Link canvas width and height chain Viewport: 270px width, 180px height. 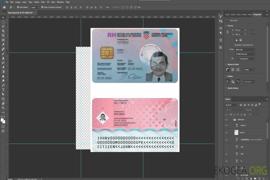tap(227, 32)
